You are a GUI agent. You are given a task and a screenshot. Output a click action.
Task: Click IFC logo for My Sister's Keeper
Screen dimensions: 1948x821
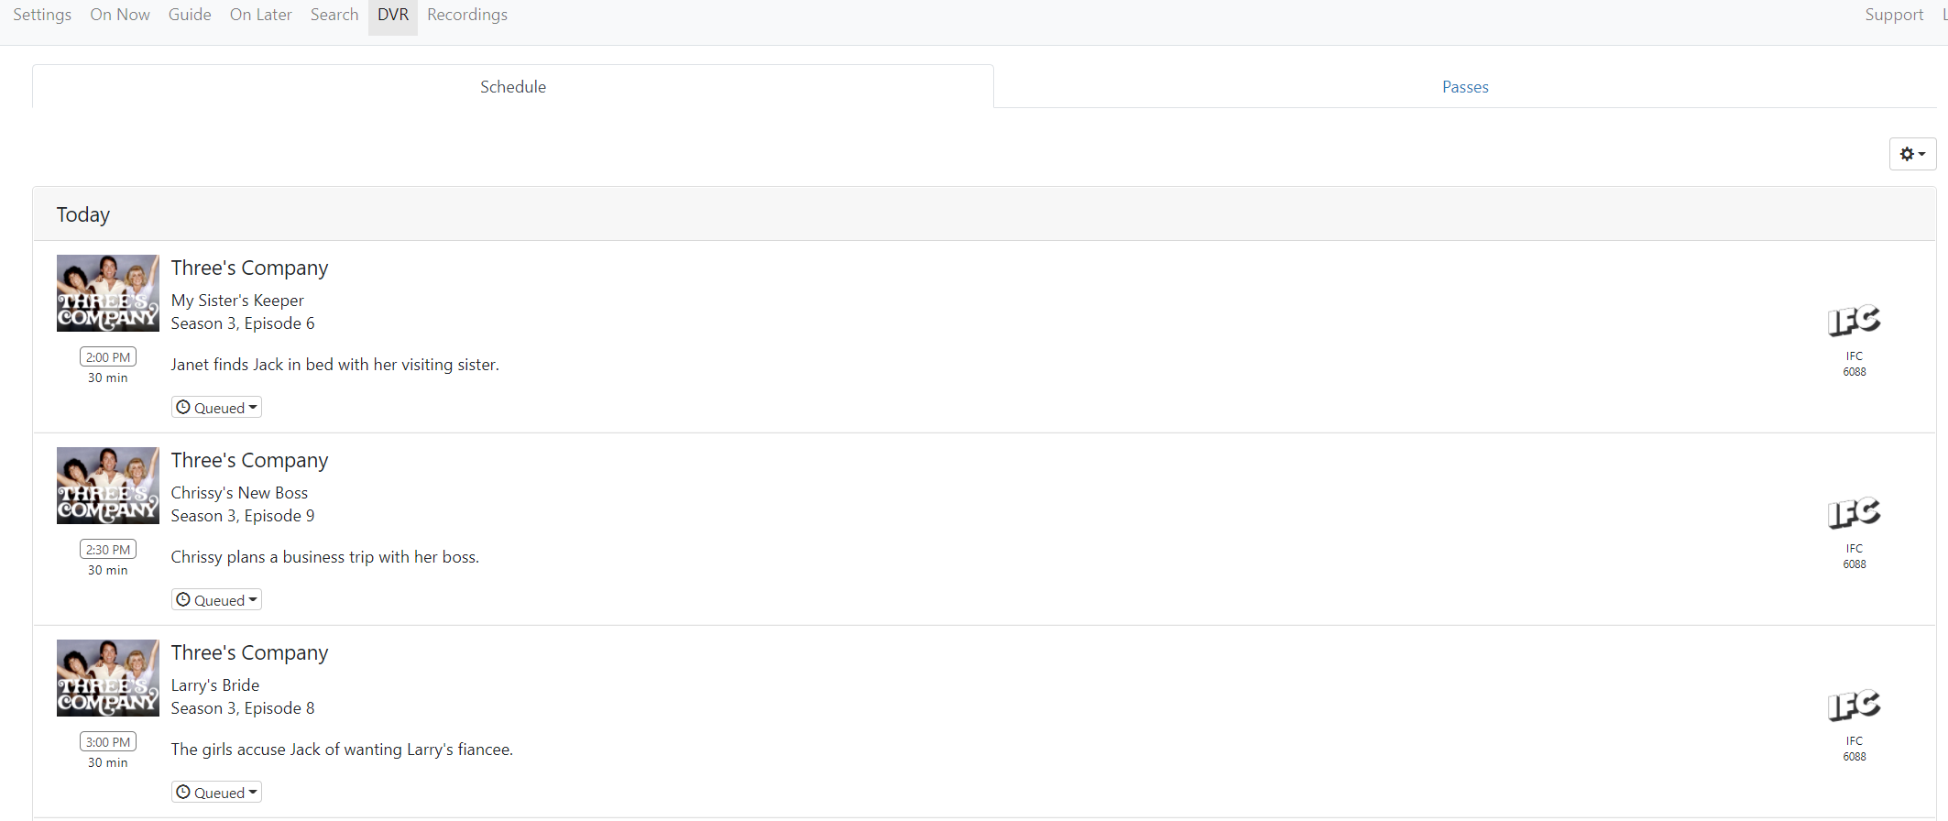coord(1854,321)
